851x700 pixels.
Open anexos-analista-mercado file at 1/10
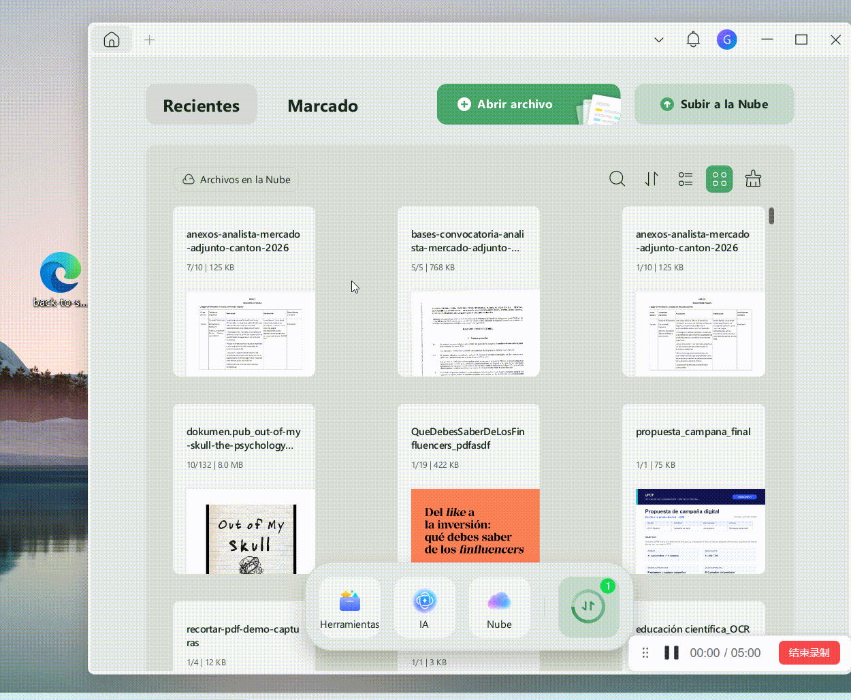tap(694, 291)
